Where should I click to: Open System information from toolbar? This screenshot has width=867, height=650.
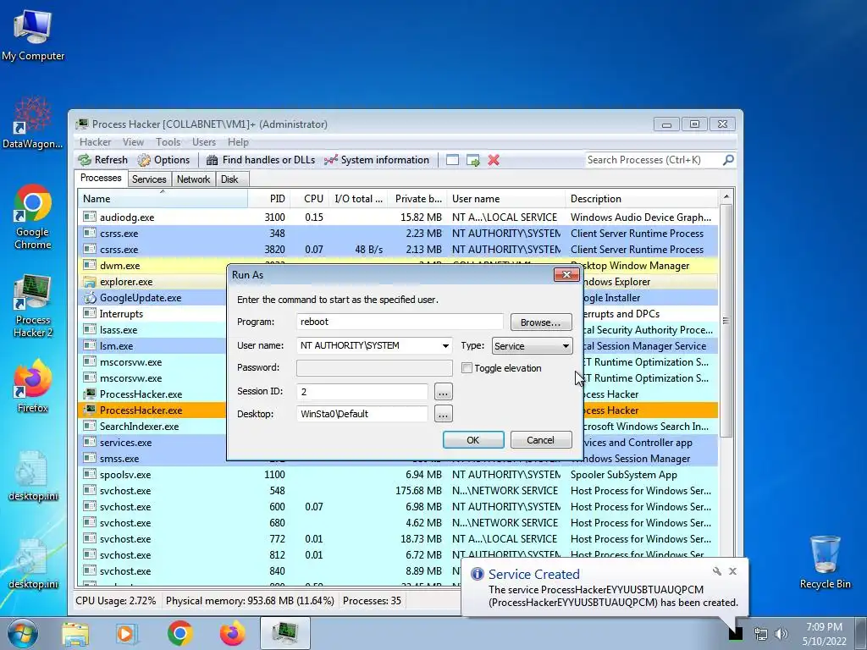377,160
